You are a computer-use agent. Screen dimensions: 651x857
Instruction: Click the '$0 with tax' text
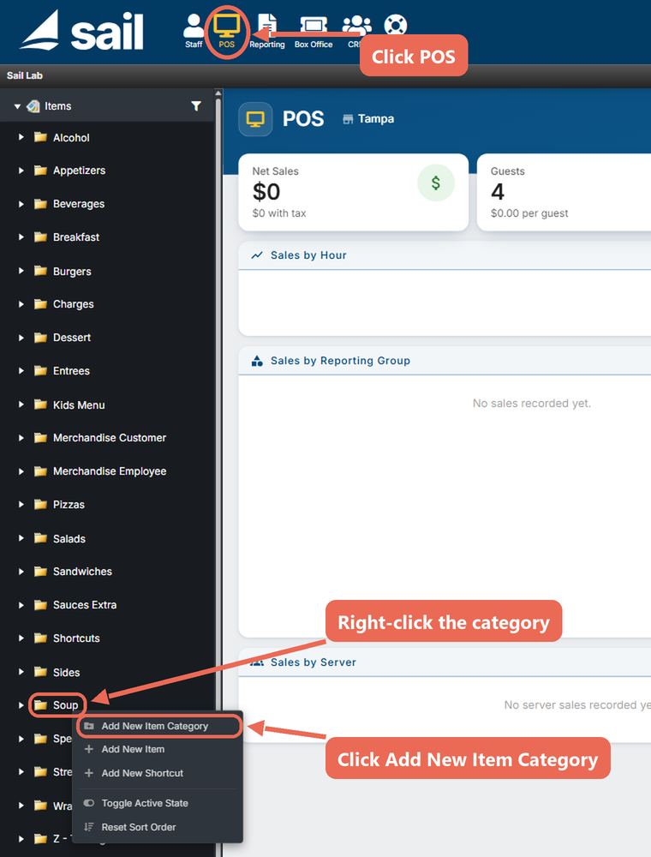click(279, 213)
